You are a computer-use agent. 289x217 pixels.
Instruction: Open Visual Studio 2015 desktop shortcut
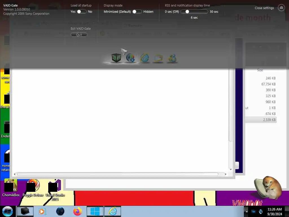(x=55, y=190)
